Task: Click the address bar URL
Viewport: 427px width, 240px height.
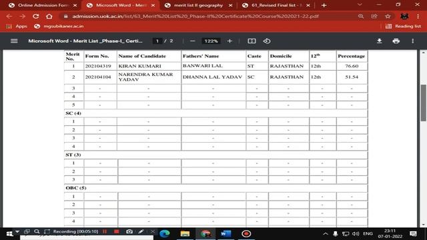Action: point(195,16)
